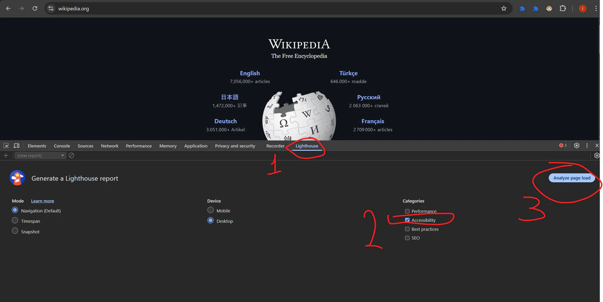Toggle the device toolbar icon
This screenshot has height=302, width=603.
point(16,146)
